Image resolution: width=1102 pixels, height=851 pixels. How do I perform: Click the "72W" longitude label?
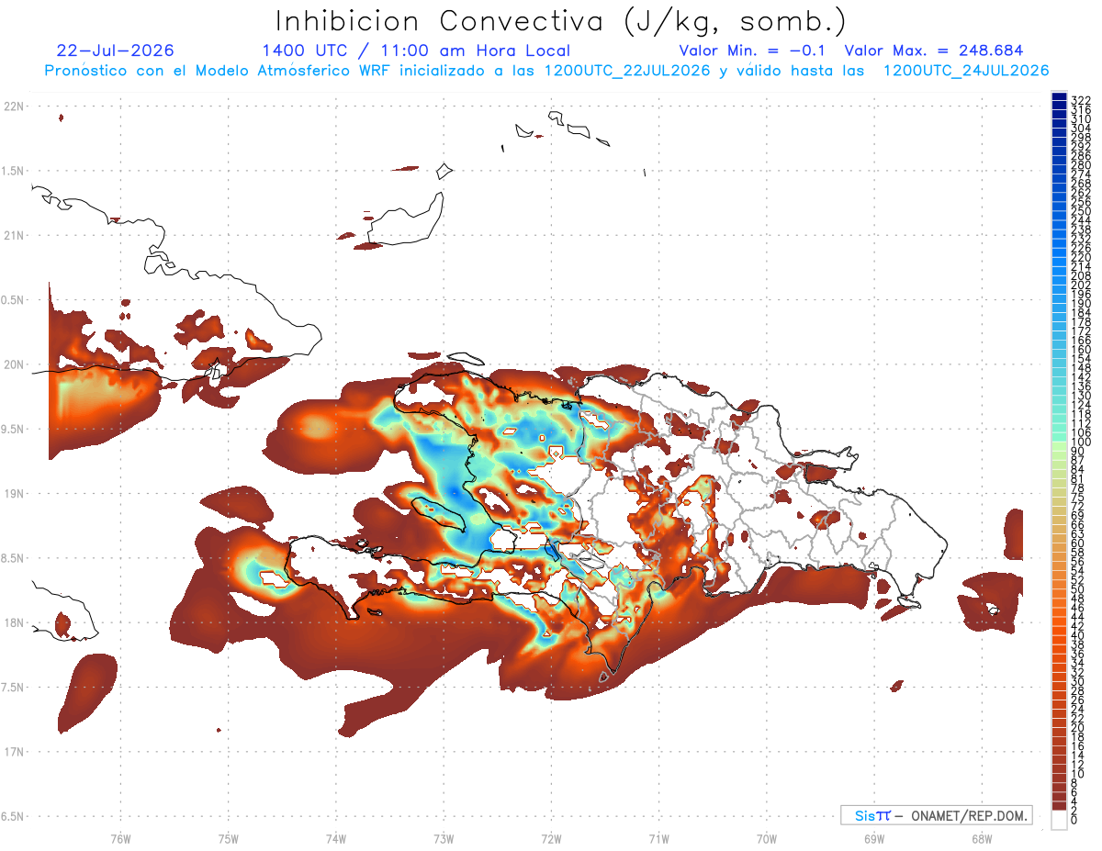(x=551, y=838)
